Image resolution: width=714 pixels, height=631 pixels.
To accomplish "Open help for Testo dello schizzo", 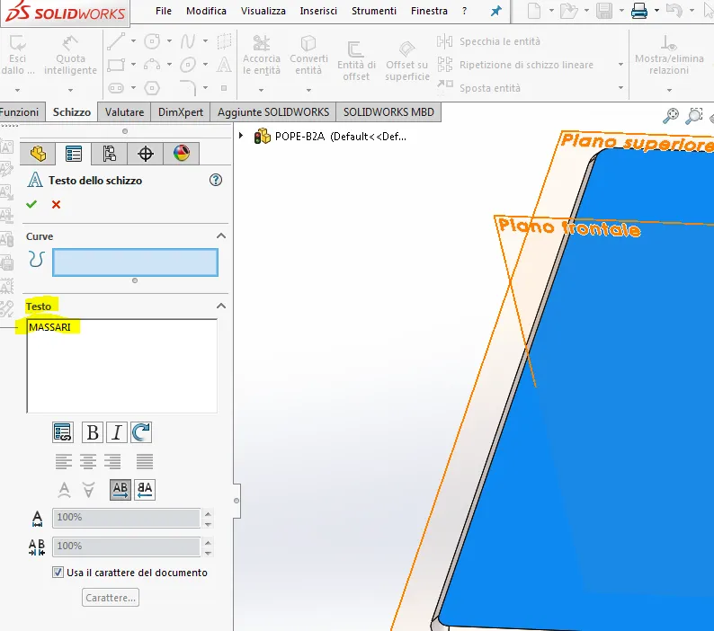I will [216, 181].
